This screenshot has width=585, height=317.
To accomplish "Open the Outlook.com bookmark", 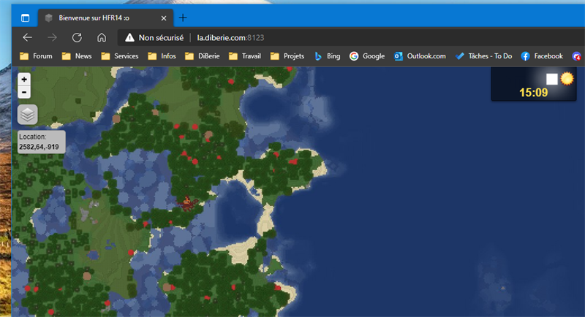I will pyautogui.click(x=420, y=56).
